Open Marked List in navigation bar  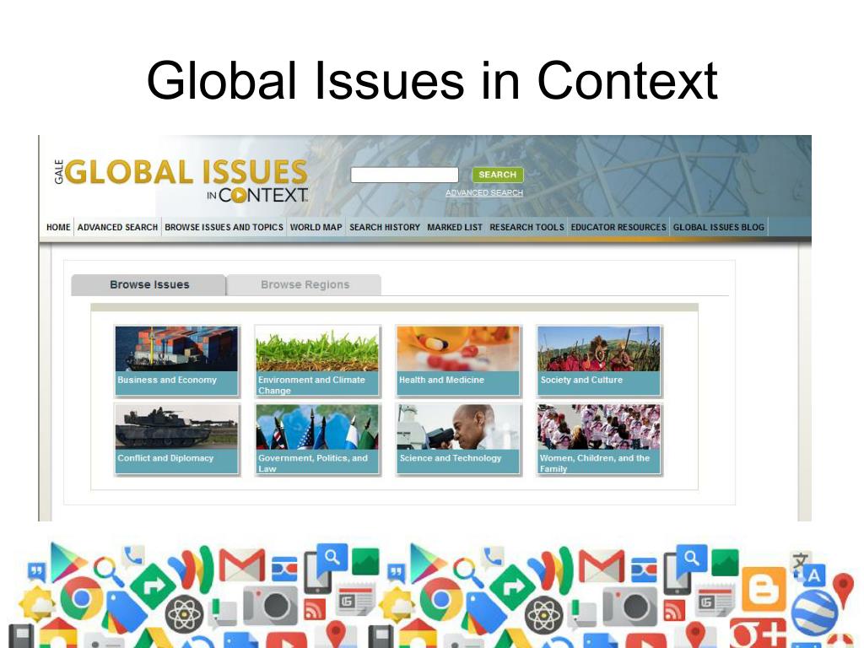455,227
